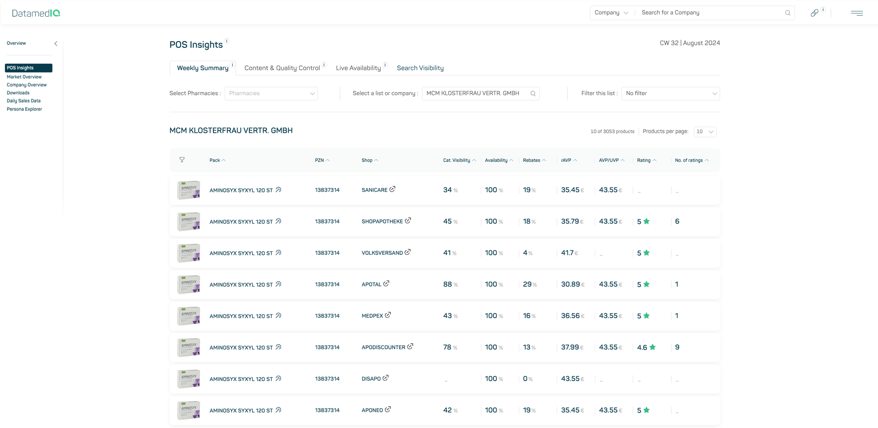Sort table by rAVP column

[569, 160]
